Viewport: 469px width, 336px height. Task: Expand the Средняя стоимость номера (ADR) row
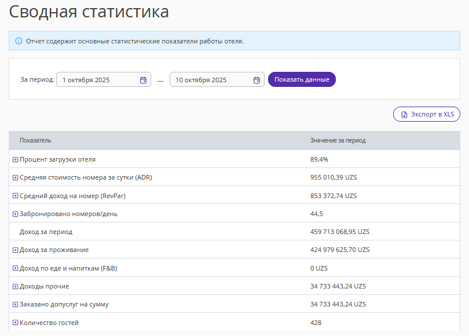16,177
